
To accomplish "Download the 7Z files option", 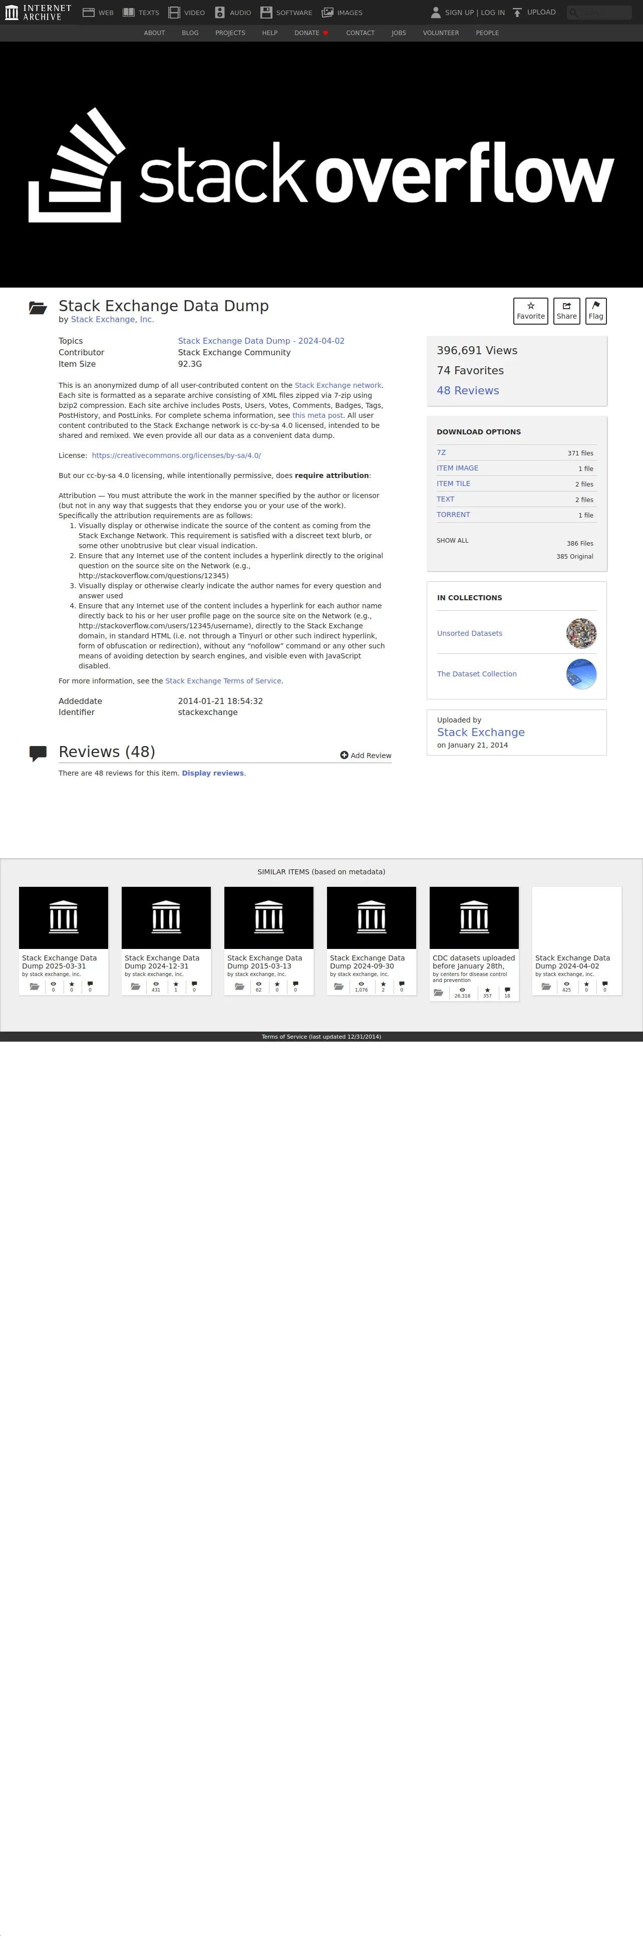I will pos(441,452).
